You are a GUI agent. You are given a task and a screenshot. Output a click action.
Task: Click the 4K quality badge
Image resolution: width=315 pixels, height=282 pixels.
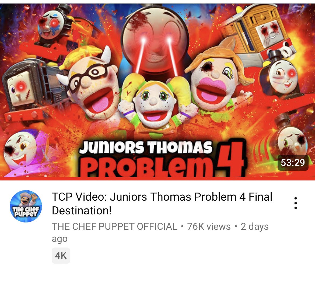click(61, 255)
